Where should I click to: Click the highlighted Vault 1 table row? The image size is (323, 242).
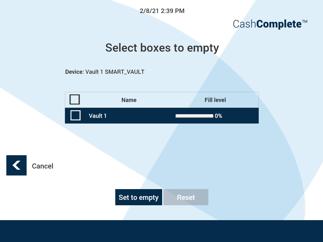pos(161,115)
